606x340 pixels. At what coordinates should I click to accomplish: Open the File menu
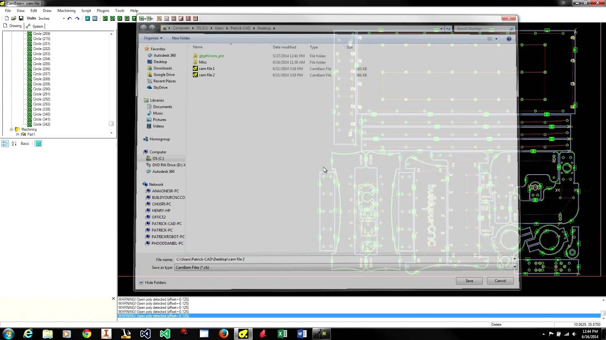coord(8,10)
